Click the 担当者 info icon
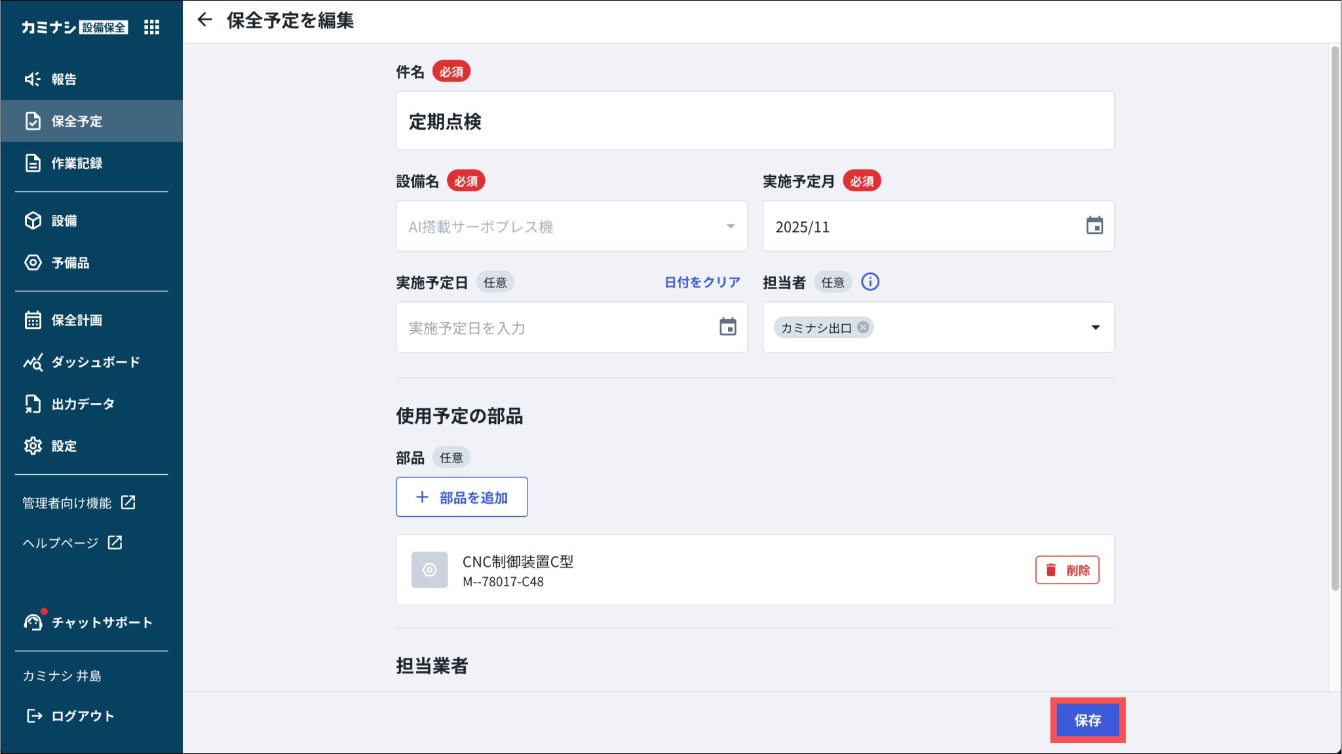The width and height of the screenshot is (1342, 754). [870, 282]
